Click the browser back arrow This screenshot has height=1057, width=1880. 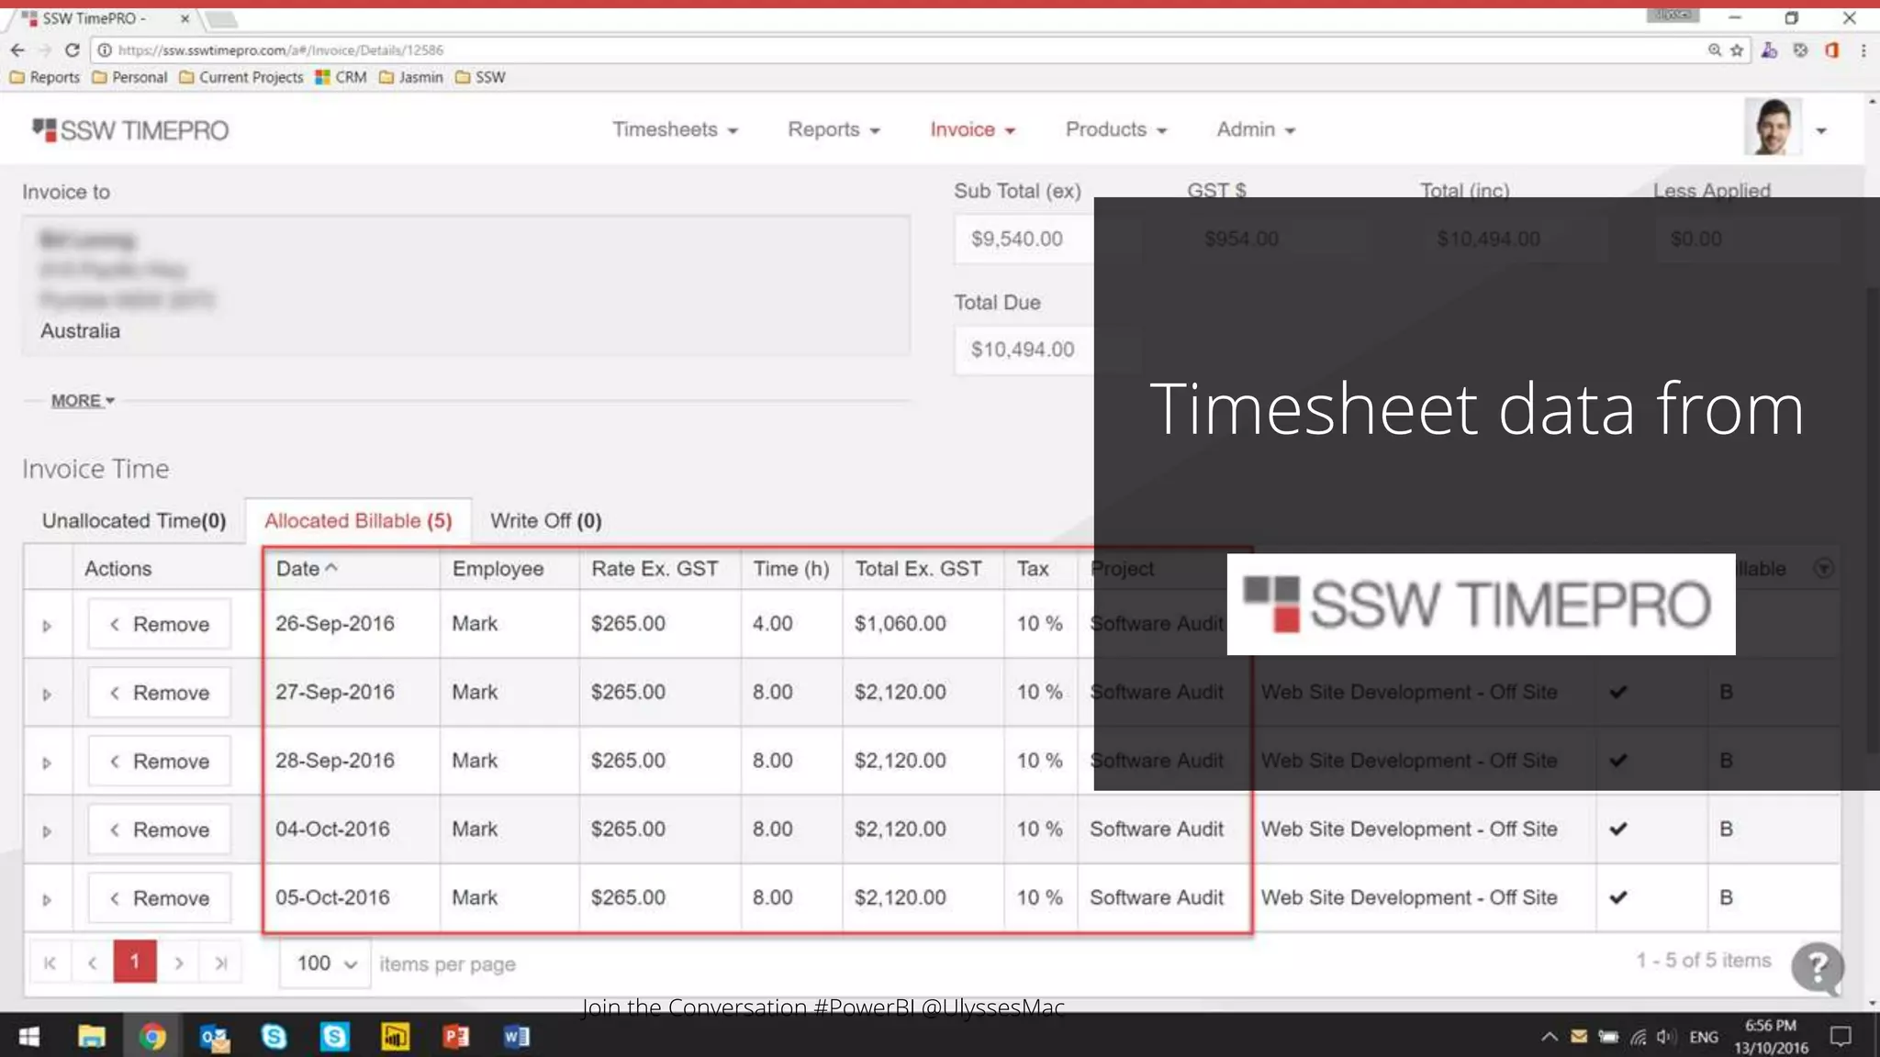coord(17,50)
